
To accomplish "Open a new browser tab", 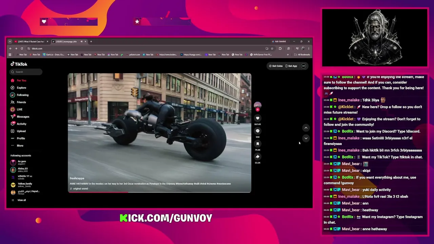I will click(x=91, y=42).
